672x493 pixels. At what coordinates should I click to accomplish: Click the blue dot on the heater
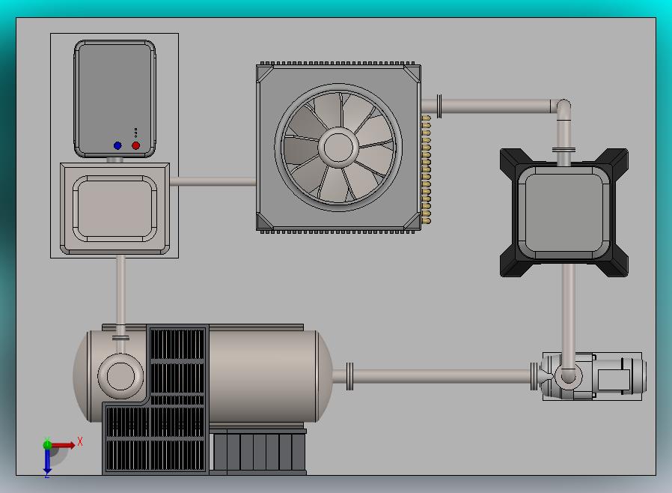tap(117, 145)
